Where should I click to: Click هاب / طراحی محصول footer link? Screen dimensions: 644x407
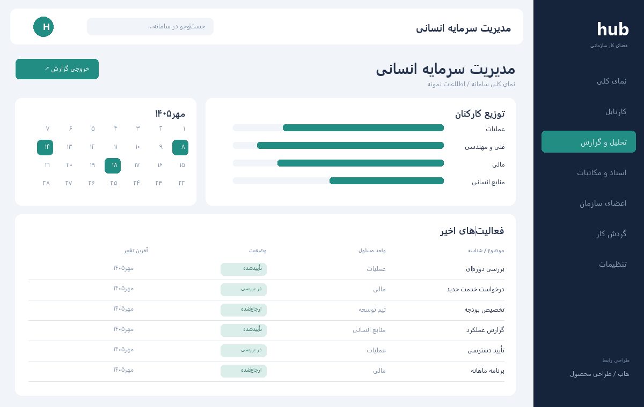point(599,374)
